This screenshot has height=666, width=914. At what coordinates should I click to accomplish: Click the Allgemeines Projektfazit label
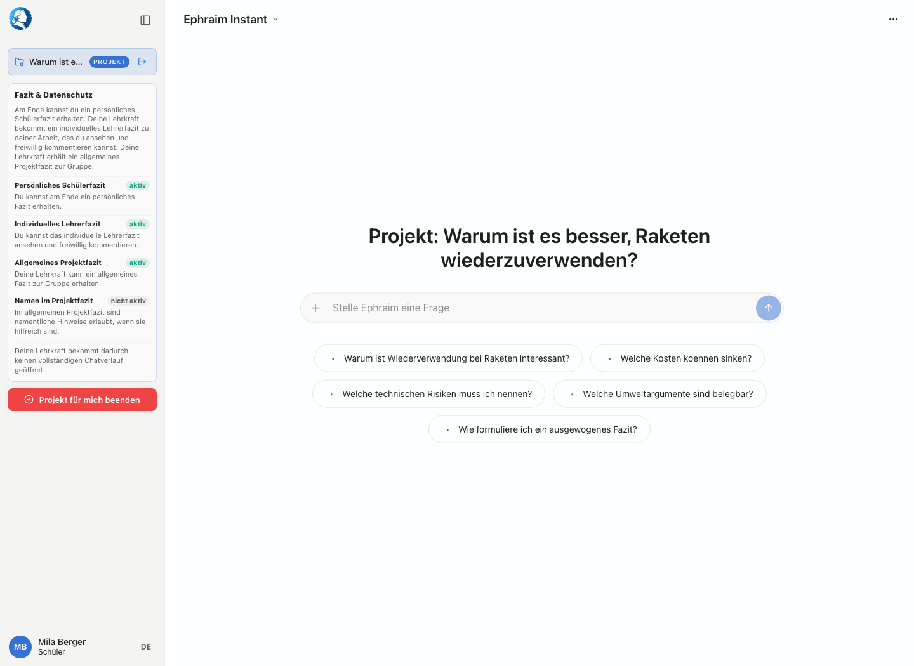[x=58, y=263]
